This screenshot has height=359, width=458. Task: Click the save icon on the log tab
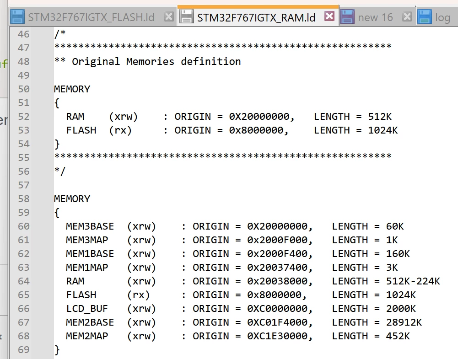(425, 16)
